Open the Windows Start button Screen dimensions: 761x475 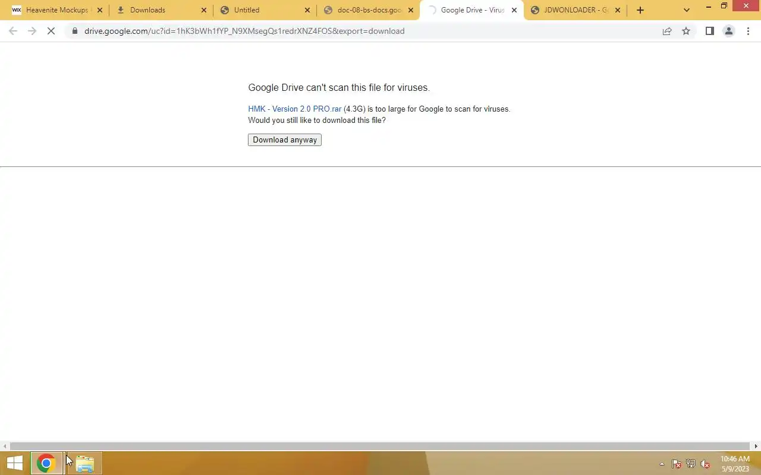15,463
